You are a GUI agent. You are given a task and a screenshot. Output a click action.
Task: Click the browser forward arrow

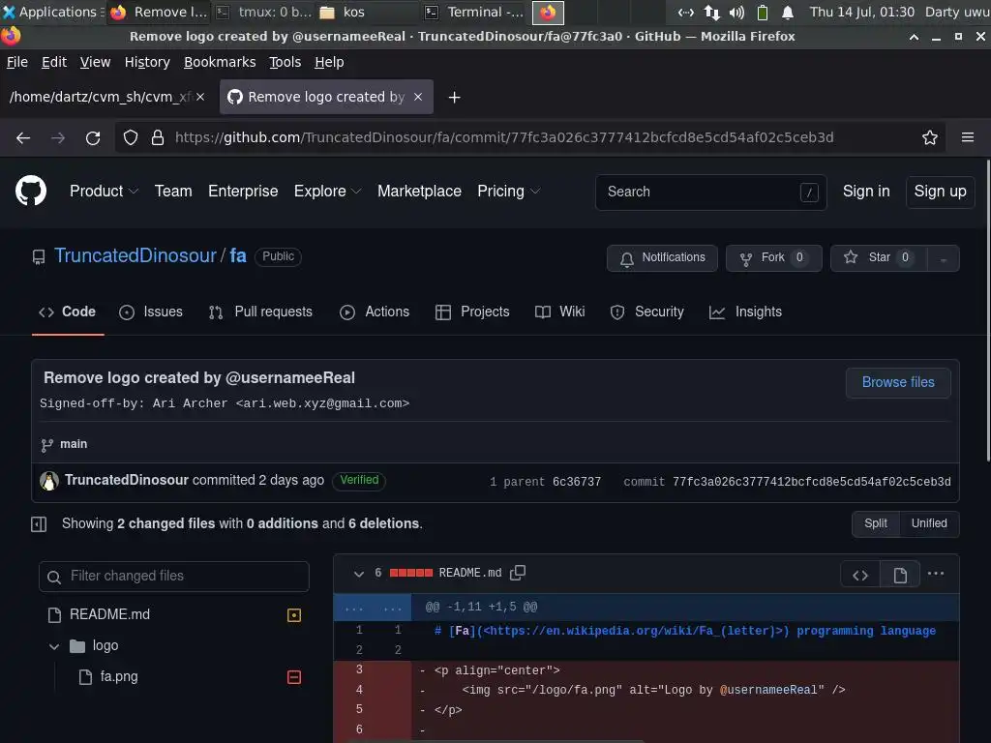(58, 137)
